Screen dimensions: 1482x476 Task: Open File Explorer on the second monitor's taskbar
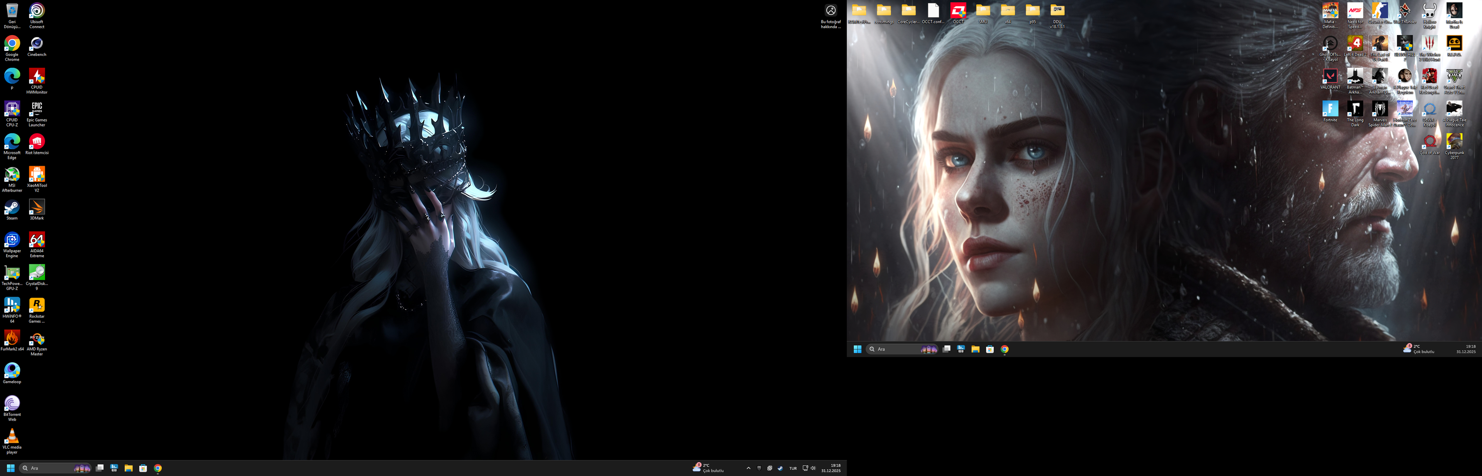tap(975, 349)
